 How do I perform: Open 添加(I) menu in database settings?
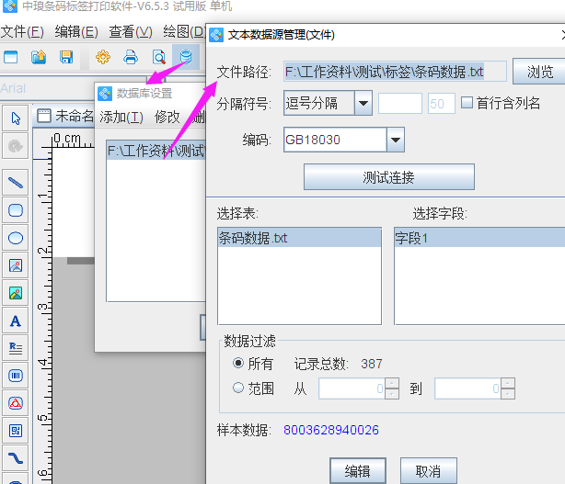tap(121, 118)
